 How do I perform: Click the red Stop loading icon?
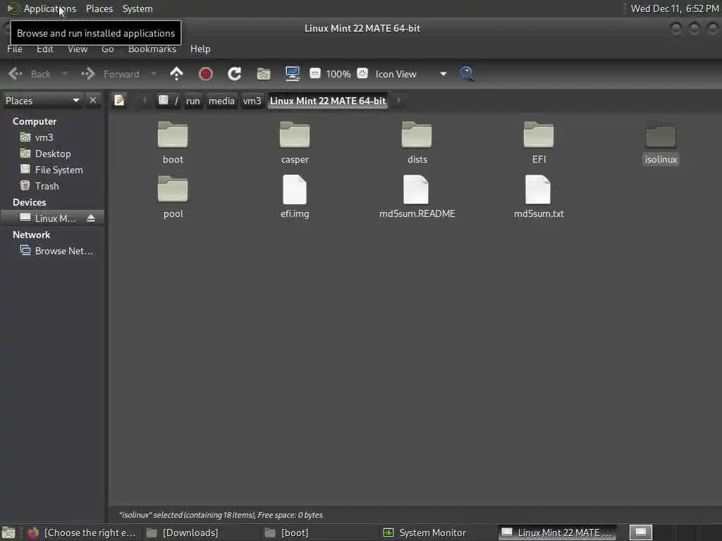click(x=206, y=73)
